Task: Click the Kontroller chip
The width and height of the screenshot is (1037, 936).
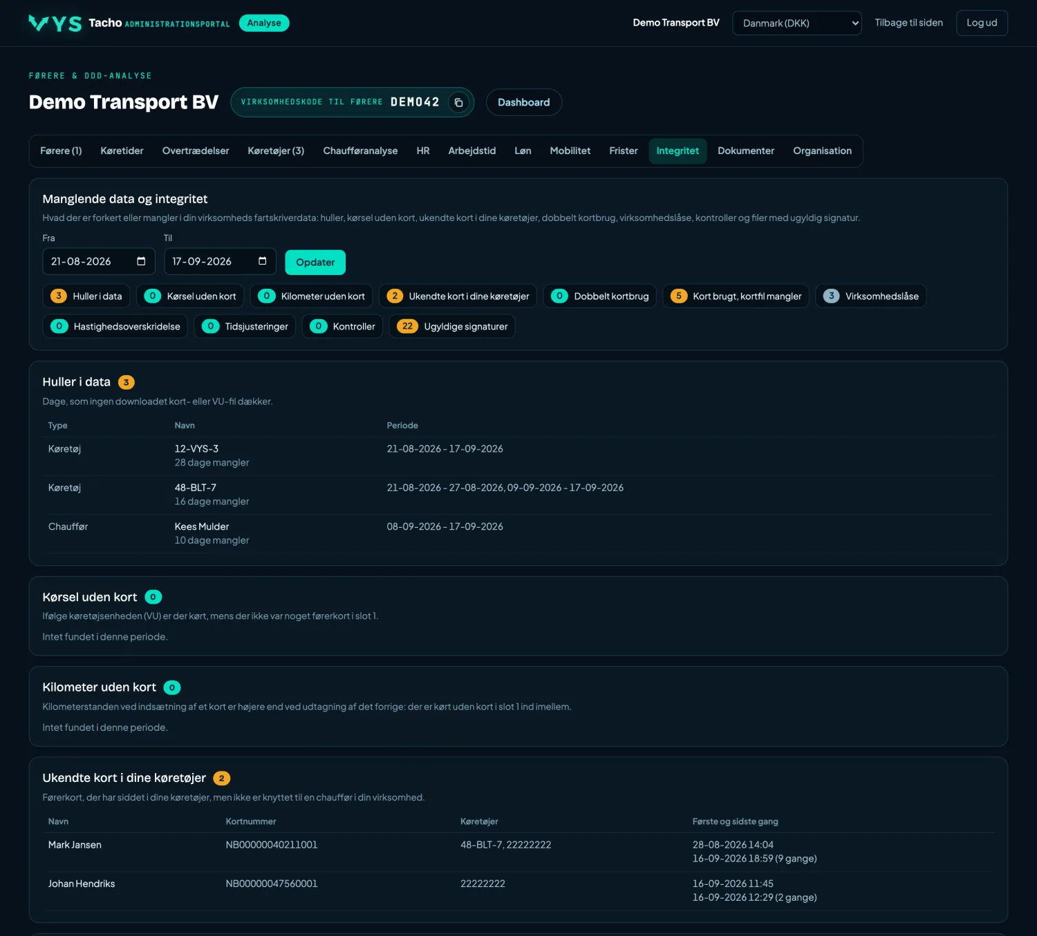Action: pos(342,326)
